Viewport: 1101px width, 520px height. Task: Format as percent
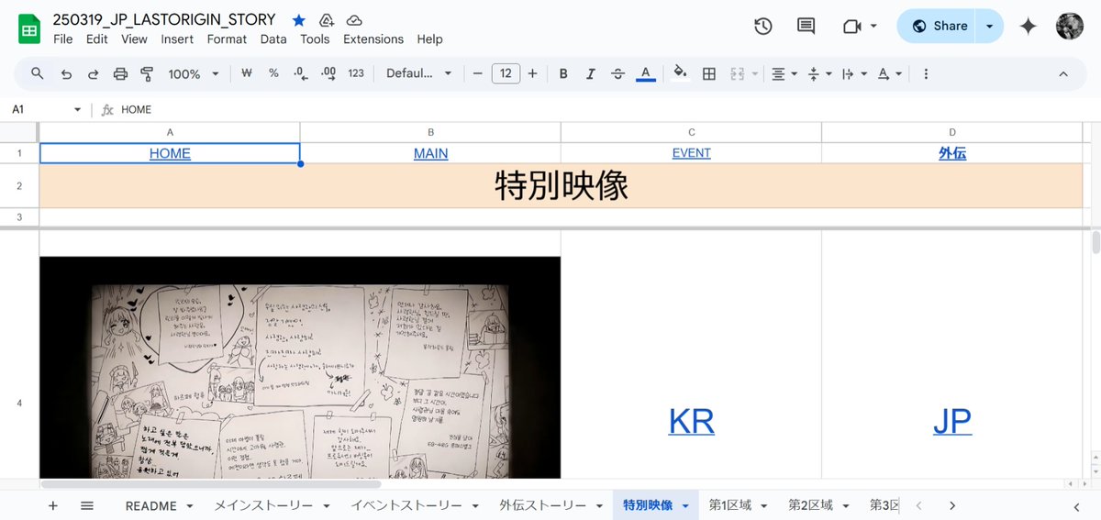273,73
